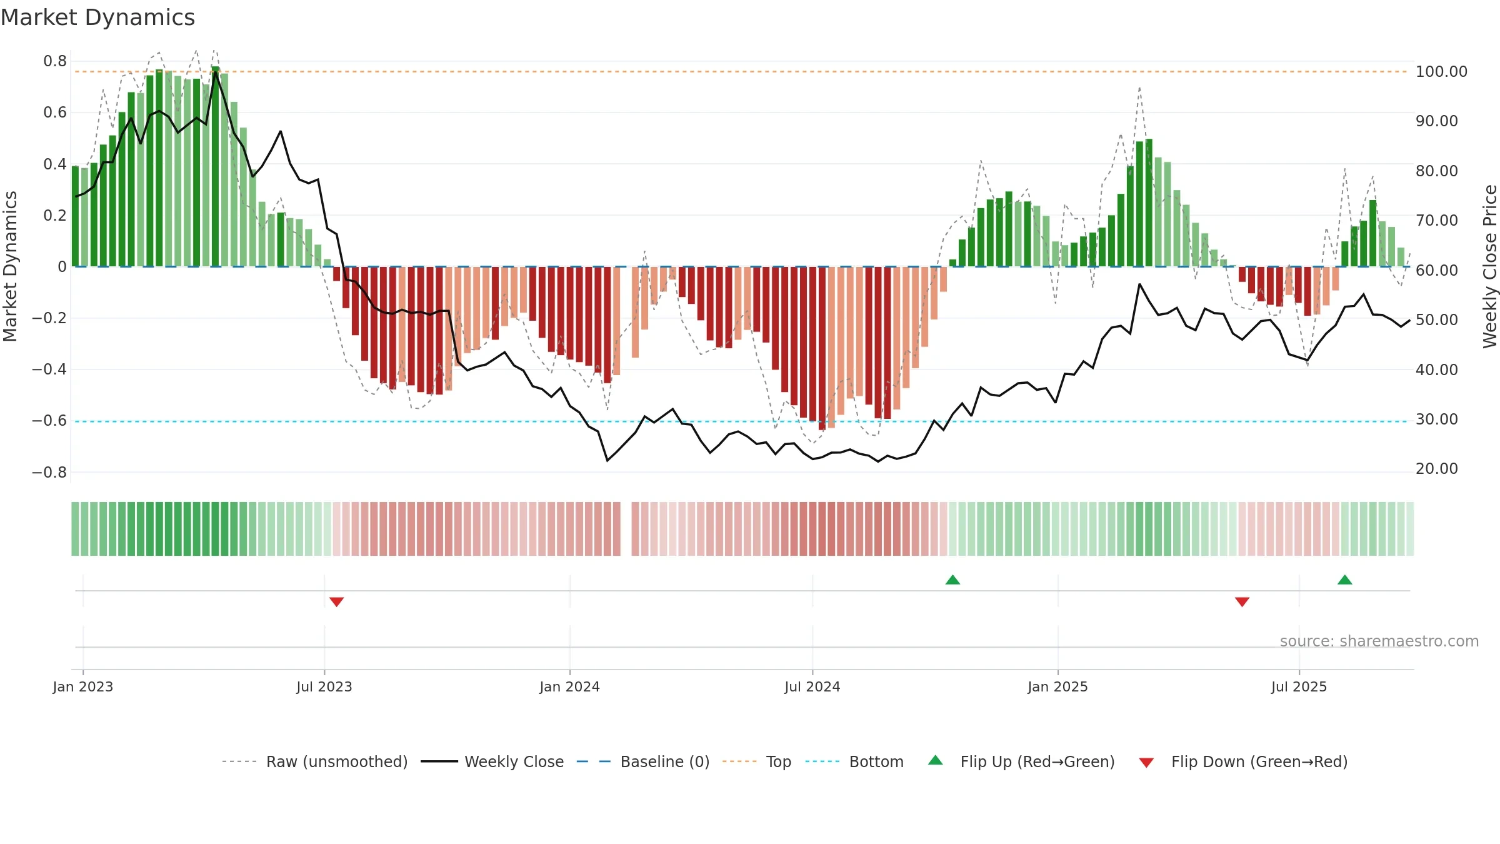Click the 40.00 price tick label
Viewport: 1500px width, 844px height.
click(x=1437, y=369)
